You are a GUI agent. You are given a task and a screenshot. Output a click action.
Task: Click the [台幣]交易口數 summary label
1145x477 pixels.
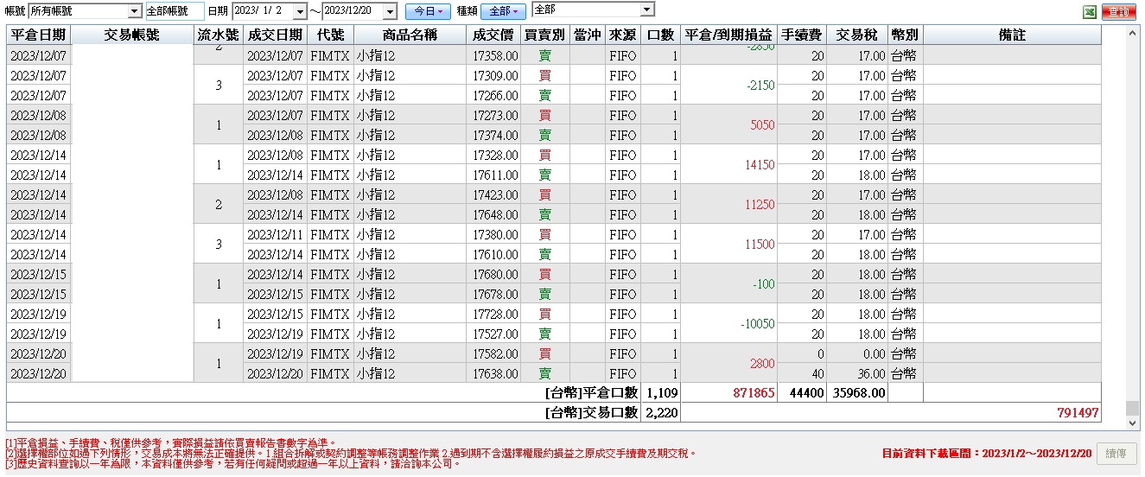tap(591, 412)
